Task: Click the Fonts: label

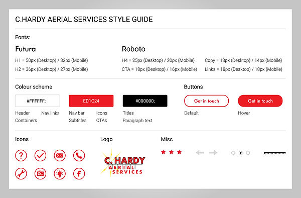Action: (23, 37)
